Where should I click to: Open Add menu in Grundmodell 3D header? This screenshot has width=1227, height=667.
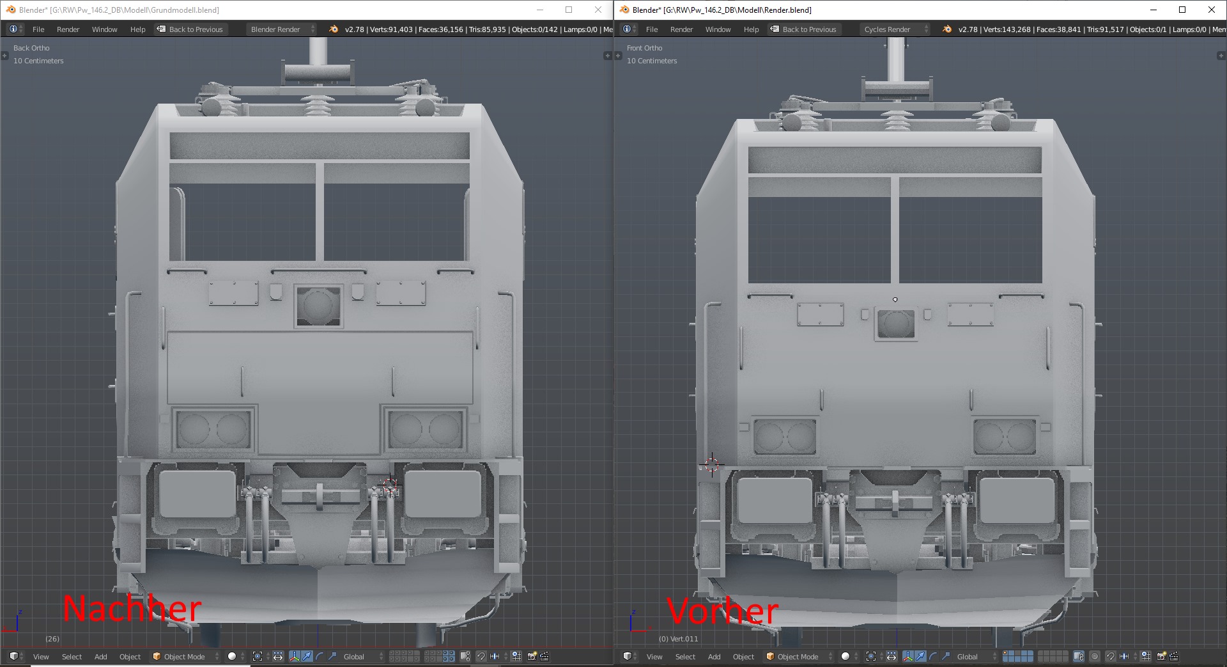[x=100, y=656]
